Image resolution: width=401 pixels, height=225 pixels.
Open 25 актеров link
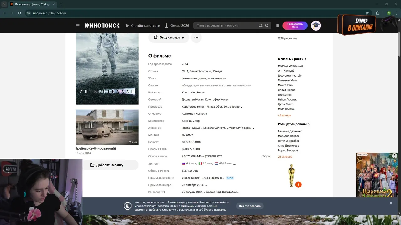pyautogui.click(x=285, y=157)
